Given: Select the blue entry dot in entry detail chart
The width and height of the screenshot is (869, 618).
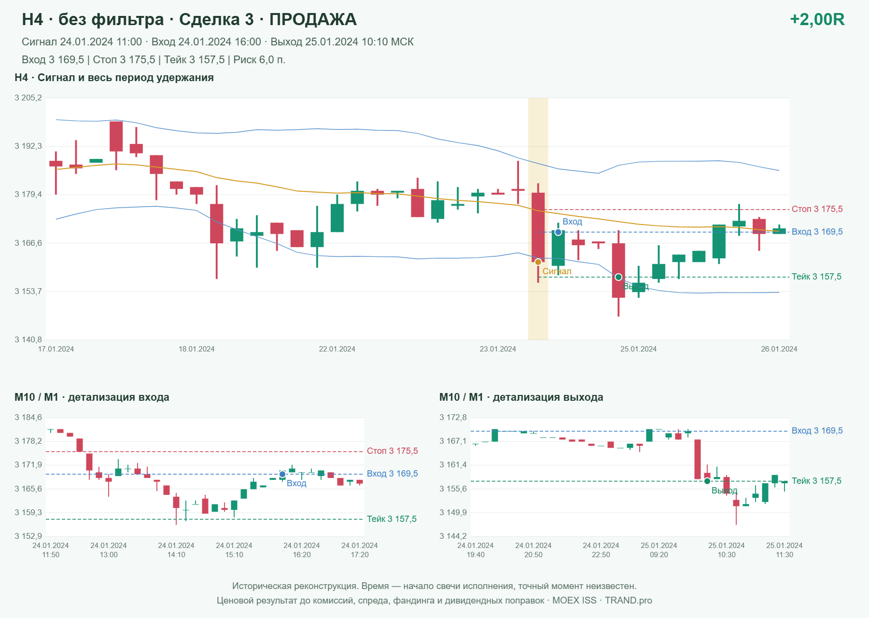Looking at the screenshot, I should pos(282,475).
